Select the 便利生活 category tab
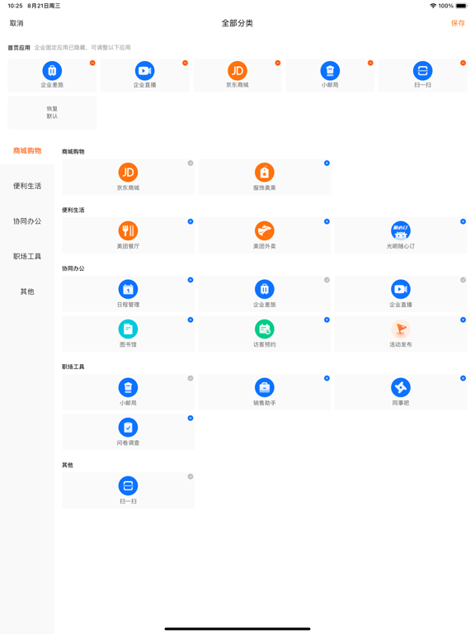The width and height of the screenshot is (475, 634). (27, 186)
